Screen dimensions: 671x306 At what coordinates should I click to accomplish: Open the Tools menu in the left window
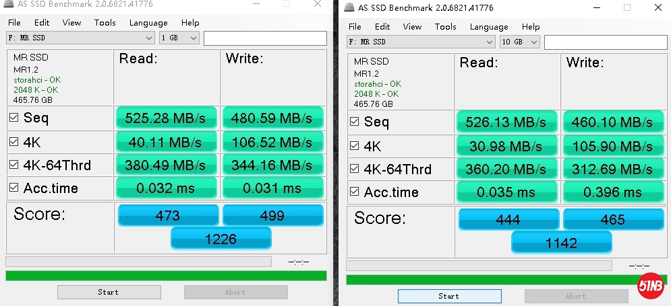105,22
